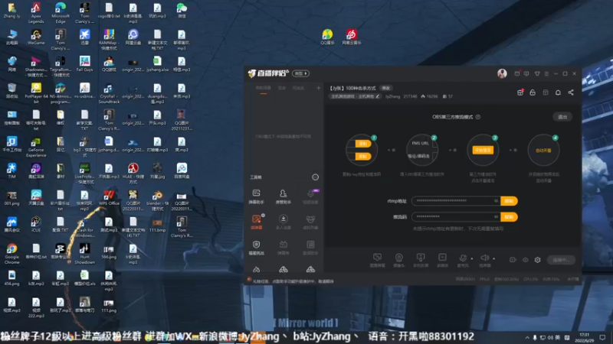Add phone screen casting (手机投屏) source

coord(421,260)
